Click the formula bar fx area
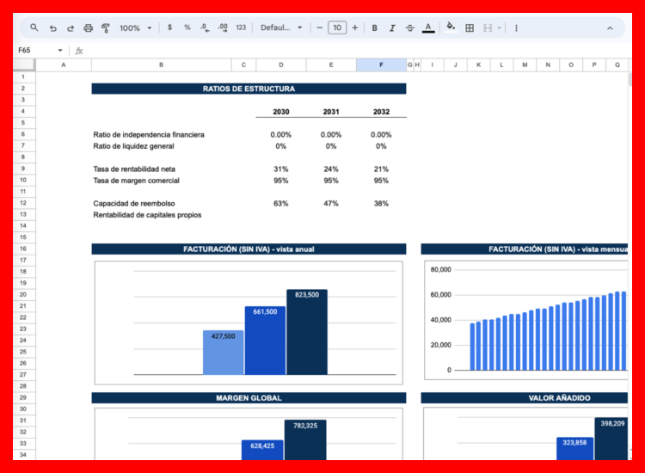645x473 pixels. 79,51
